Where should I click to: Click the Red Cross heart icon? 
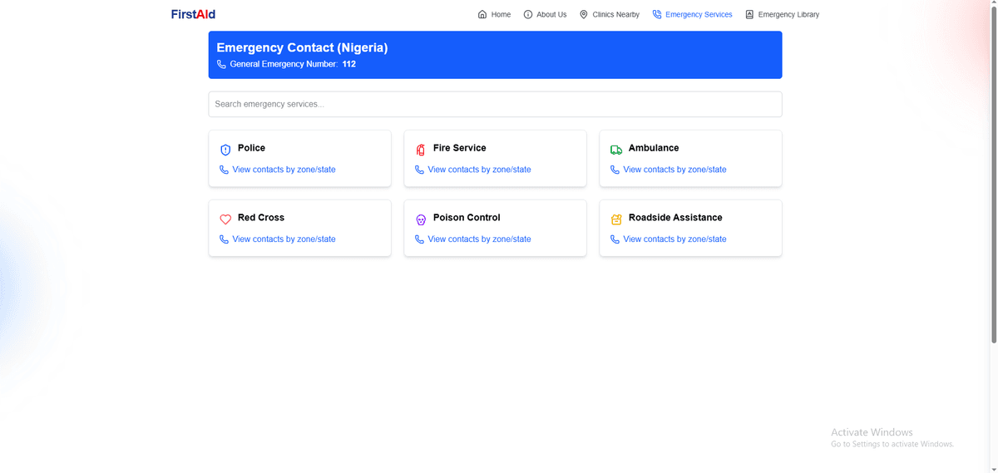[x=225, y=219]
